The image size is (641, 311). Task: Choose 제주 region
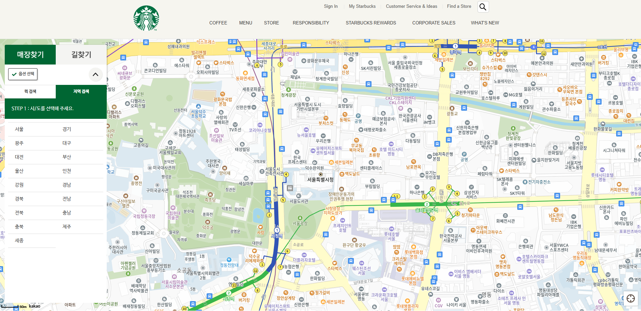(67, 227)
